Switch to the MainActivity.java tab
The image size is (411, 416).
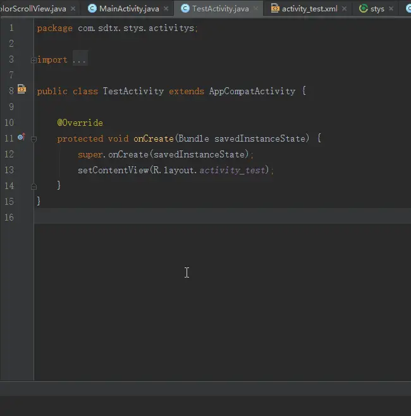(x=129, y=9)
